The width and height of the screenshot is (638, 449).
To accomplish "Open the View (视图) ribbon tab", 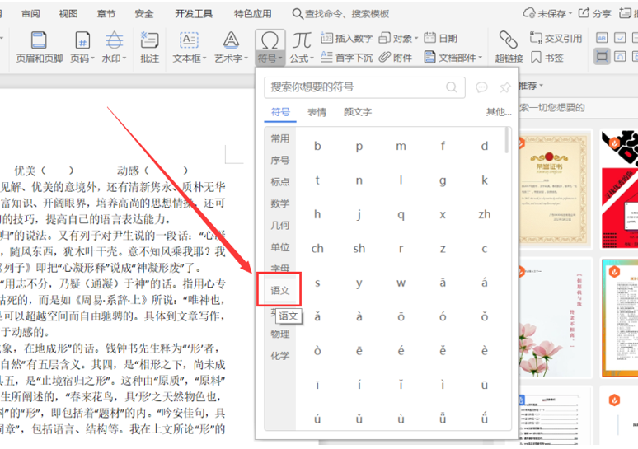I will 68,14.
